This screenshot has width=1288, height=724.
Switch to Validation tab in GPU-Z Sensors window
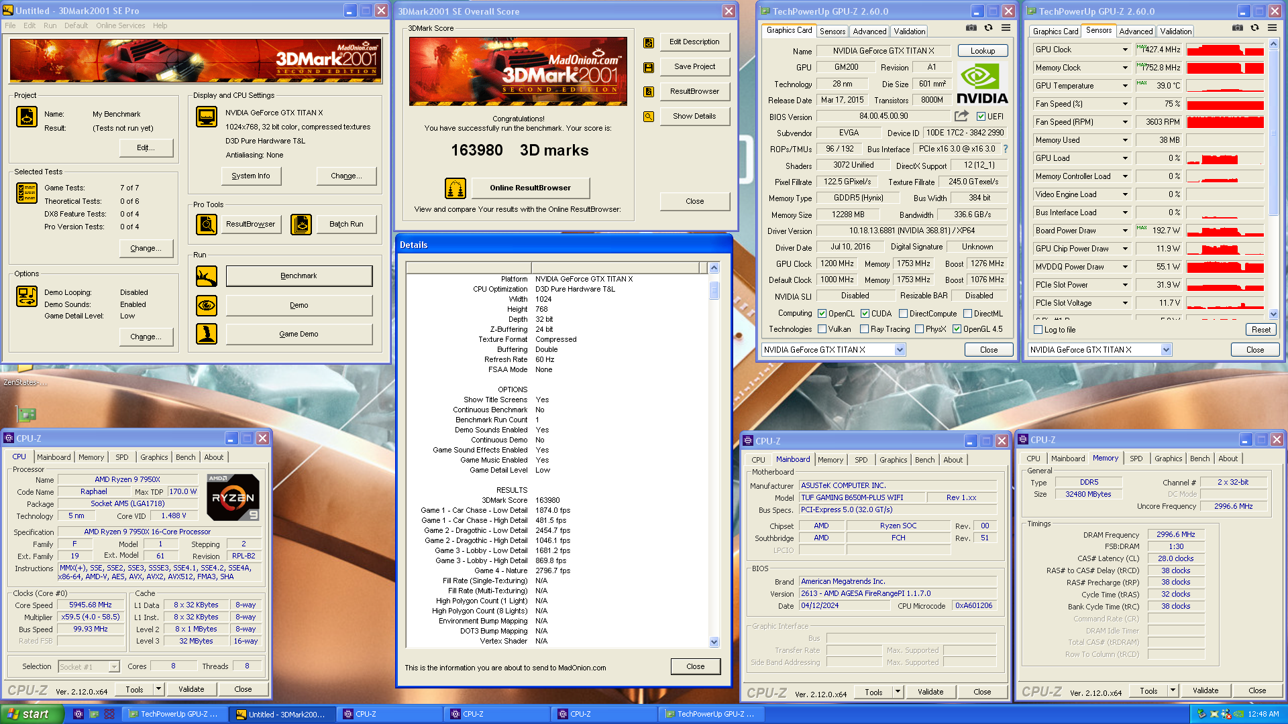coord(1176,32)
